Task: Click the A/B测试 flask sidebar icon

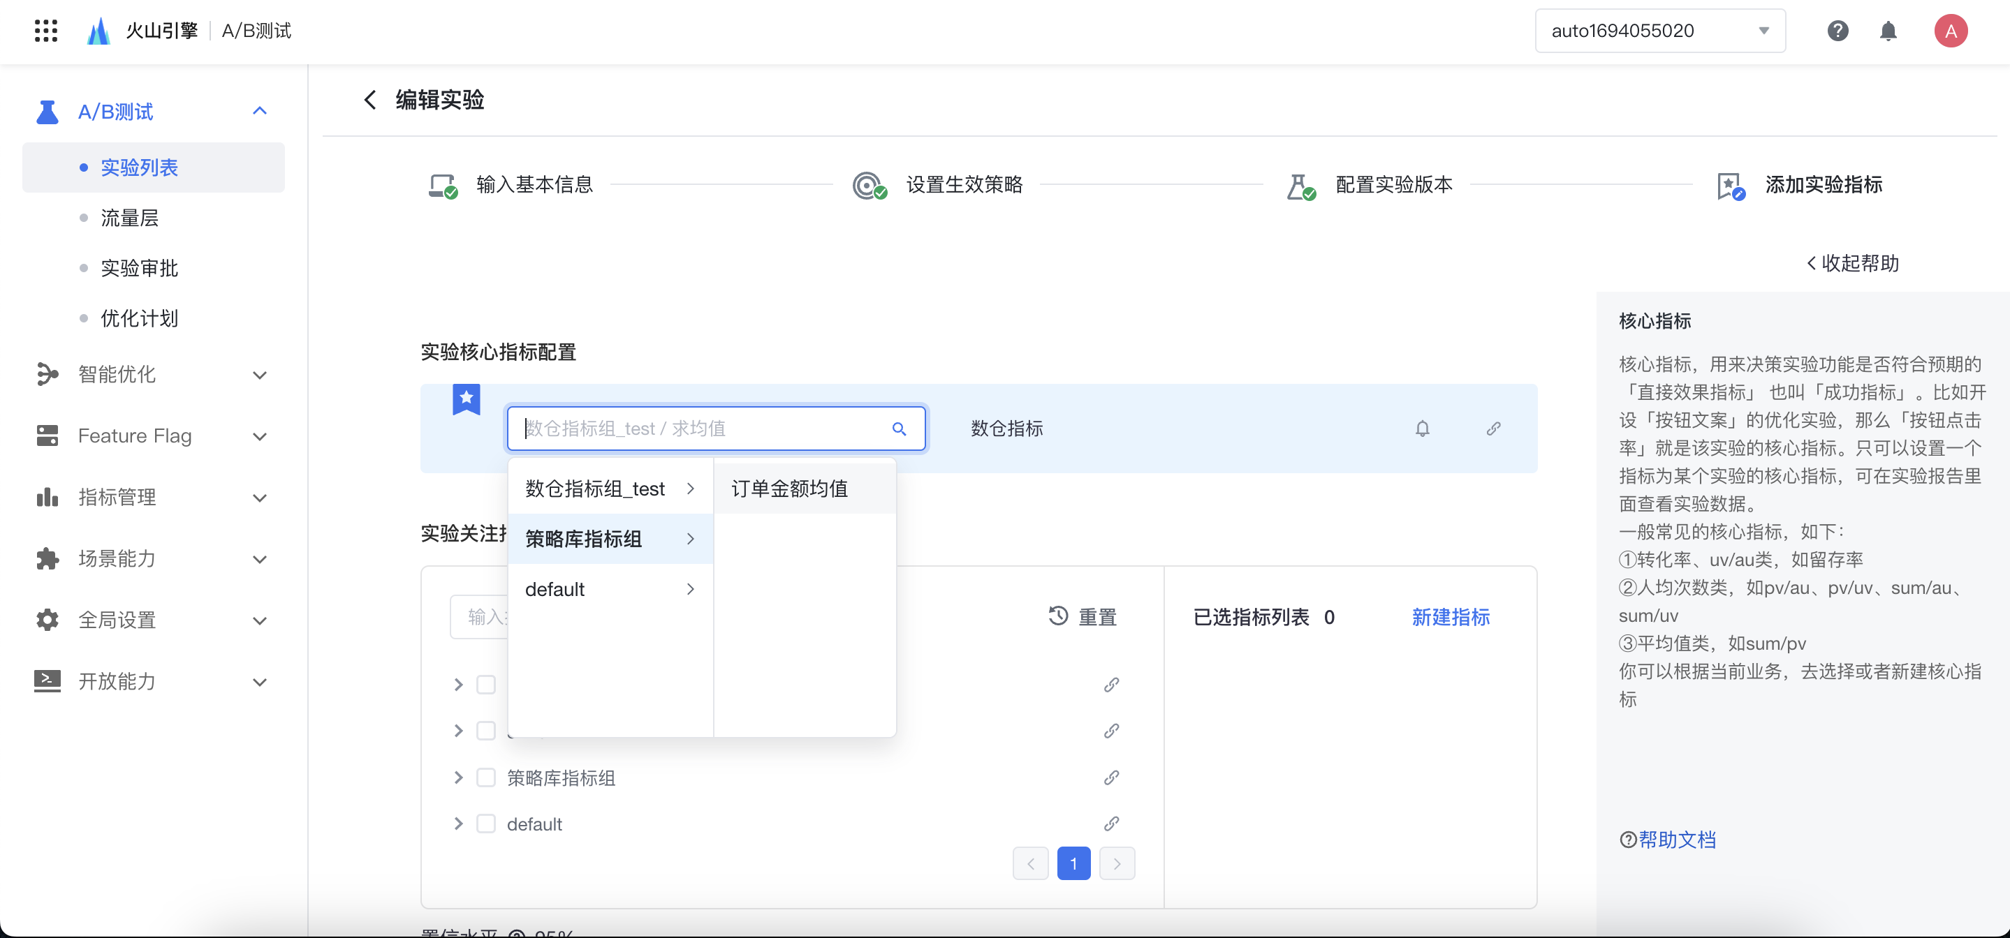Action: coord(47,112)
